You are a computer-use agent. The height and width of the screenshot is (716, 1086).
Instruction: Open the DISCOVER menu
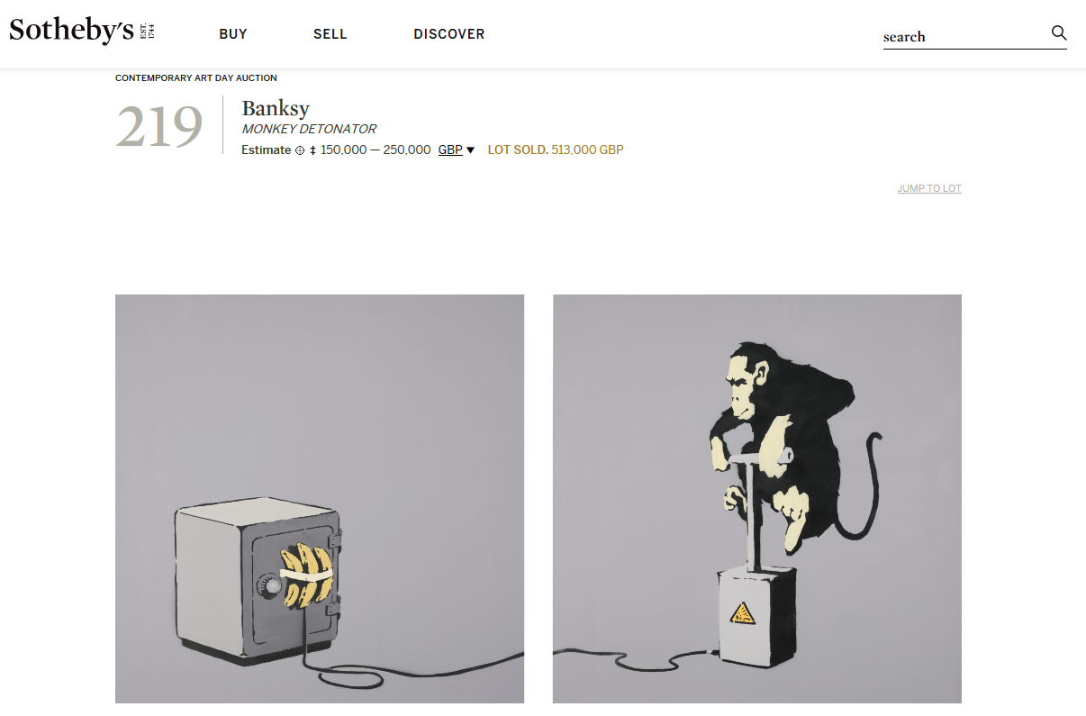[x=449, y=34]
